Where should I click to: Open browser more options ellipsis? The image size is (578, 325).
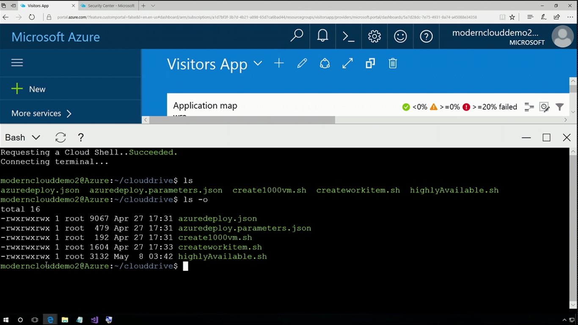[x=570, y=17]
